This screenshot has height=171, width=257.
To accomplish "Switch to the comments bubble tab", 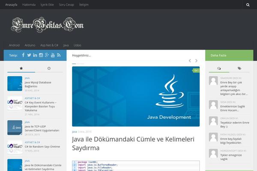I will click(219, 68).
